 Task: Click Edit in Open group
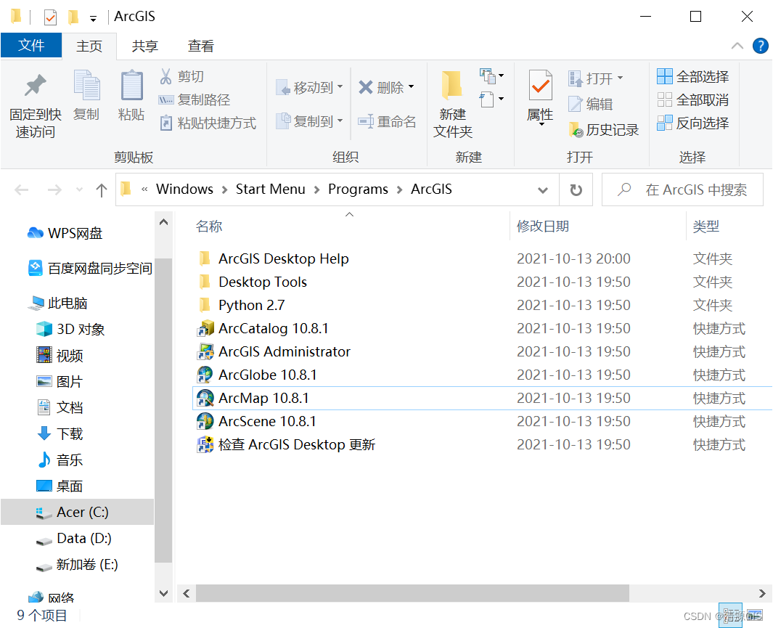pyautogui.click(x=591, y=104)
